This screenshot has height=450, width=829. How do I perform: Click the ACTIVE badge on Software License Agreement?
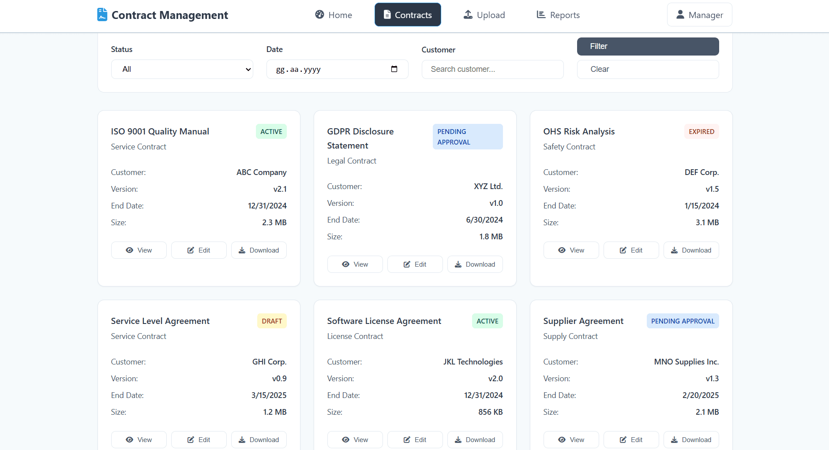click(487, 321)
